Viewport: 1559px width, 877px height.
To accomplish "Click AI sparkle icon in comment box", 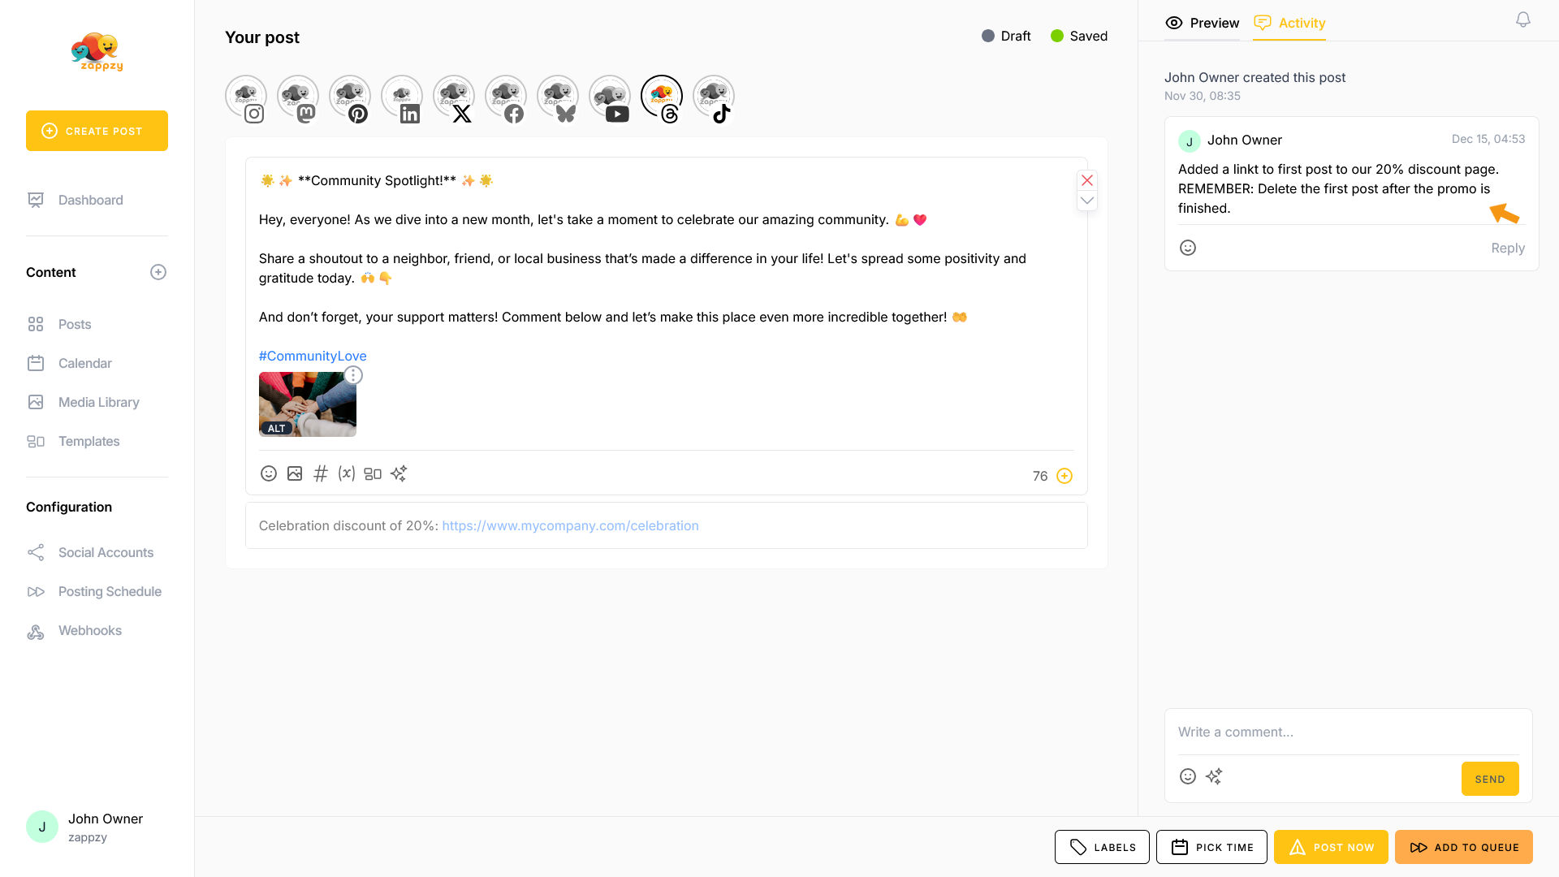I will point(1214,776).
